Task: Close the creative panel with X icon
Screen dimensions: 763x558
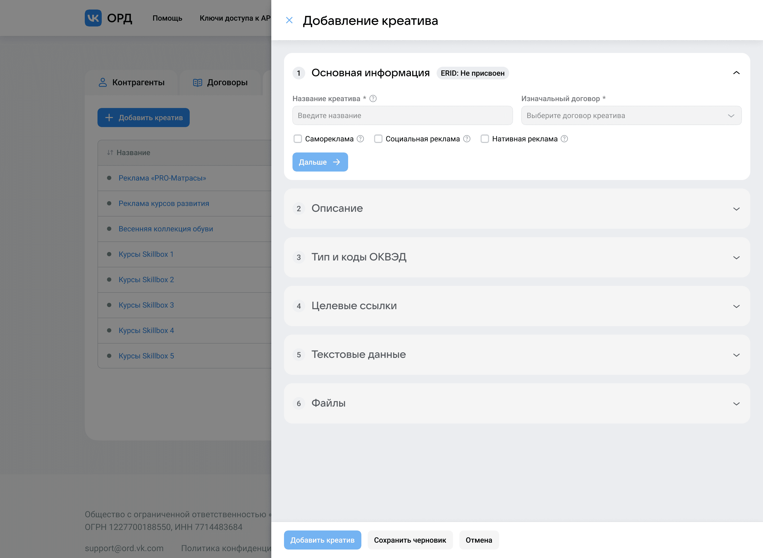Action: tap(289, 20)
